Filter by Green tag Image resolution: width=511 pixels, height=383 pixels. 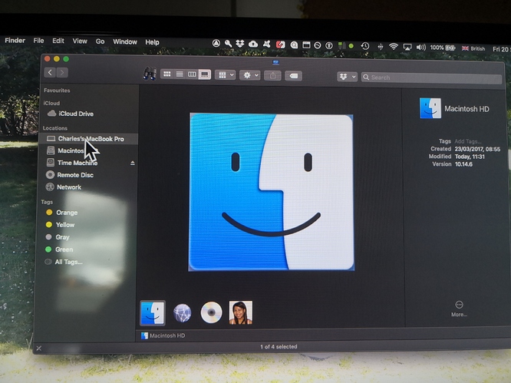[x=64, y=249]
